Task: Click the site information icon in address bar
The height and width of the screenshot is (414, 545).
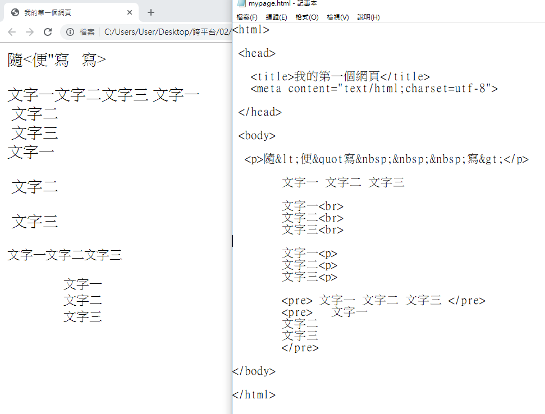Action: coord(70,32)
